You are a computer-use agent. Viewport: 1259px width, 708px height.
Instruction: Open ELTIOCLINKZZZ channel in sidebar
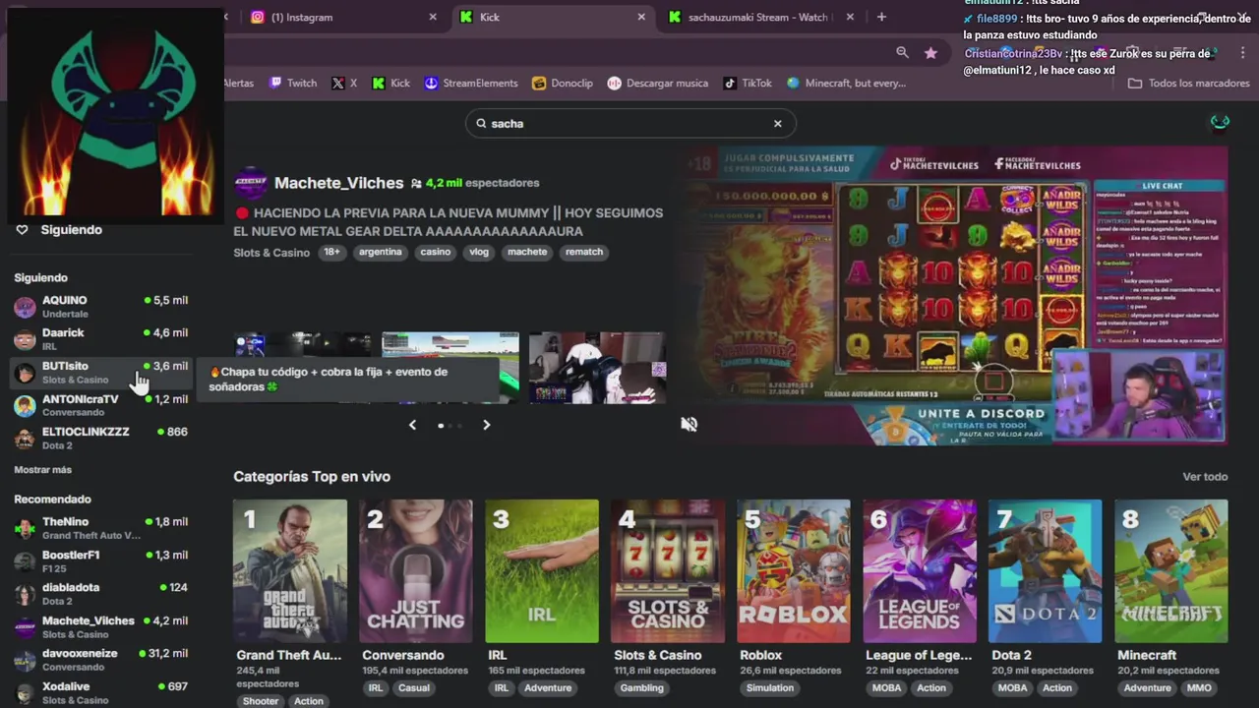point(101,439)
